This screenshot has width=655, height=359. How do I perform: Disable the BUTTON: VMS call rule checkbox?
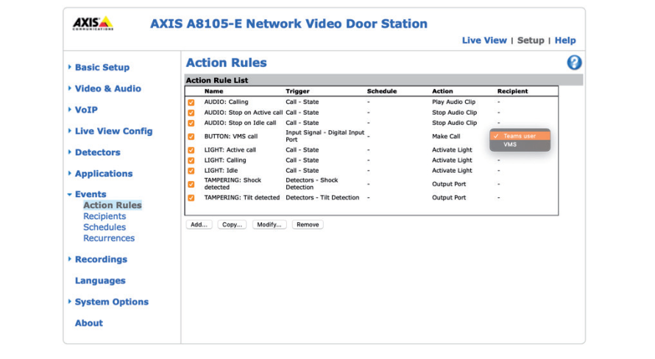click(x=191, y=137)
